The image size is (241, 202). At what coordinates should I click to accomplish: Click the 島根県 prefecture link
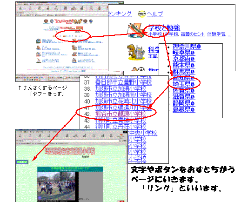coord(181,109)
